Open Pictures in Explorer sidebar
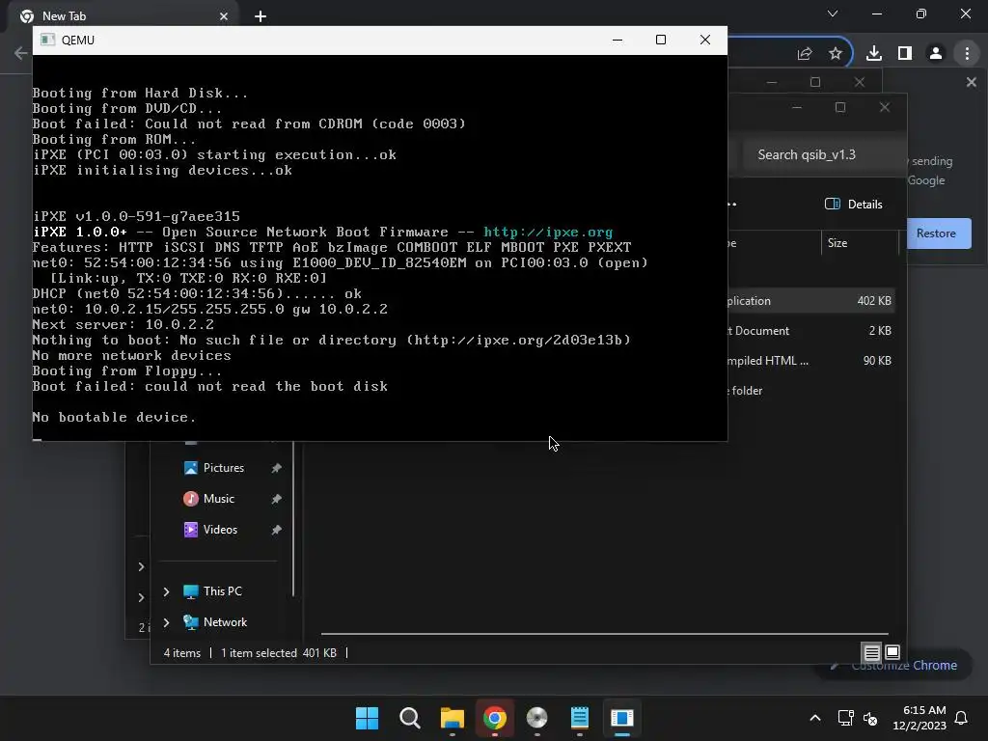This screenshot has height=741, width=988. 223,468
